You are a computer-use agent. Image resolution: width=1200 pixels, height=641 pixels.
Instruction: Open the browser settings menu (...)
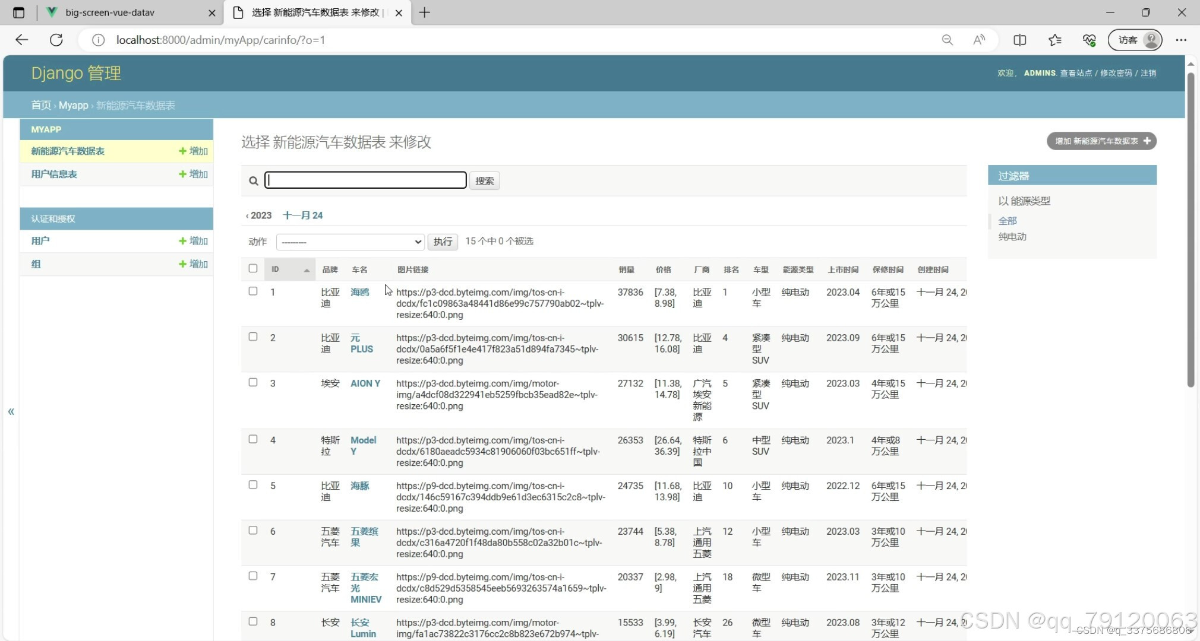tap(1181, 40)
